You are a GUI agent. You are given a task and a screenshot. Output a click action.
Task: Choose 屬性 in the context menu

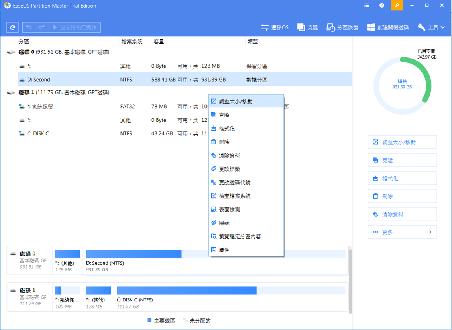(x=246, y=250)
